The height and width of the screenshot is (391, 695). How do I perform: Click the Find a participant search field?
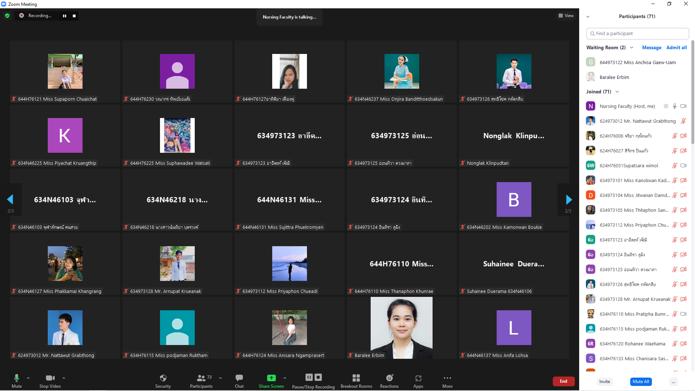coord(637,34)
